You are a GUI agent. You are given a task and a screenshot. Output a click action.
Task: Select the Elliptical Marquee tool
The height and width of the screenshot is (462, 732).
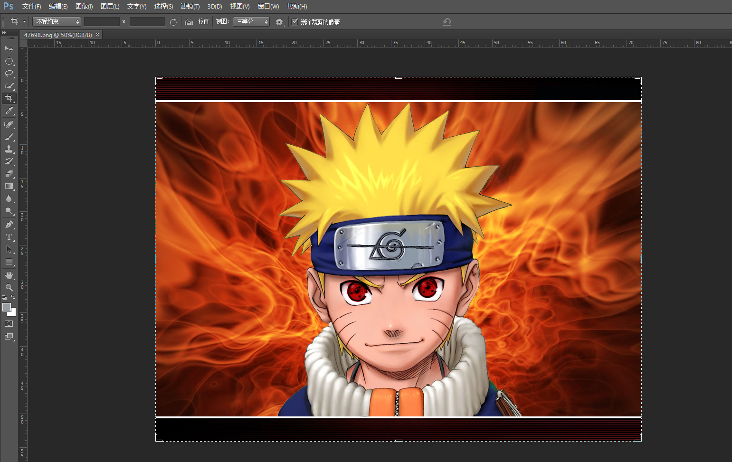9,61
